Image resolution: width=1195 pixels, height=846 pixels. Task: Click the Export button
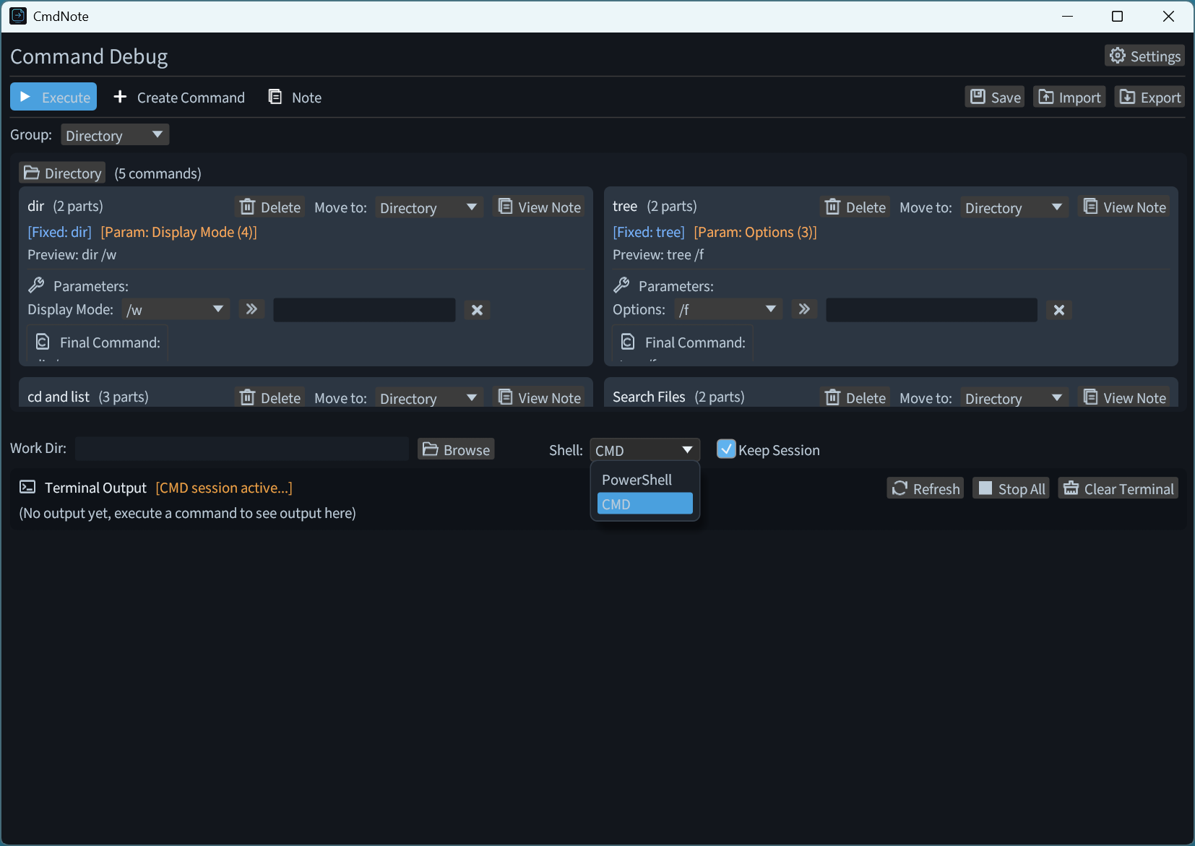1149,98
